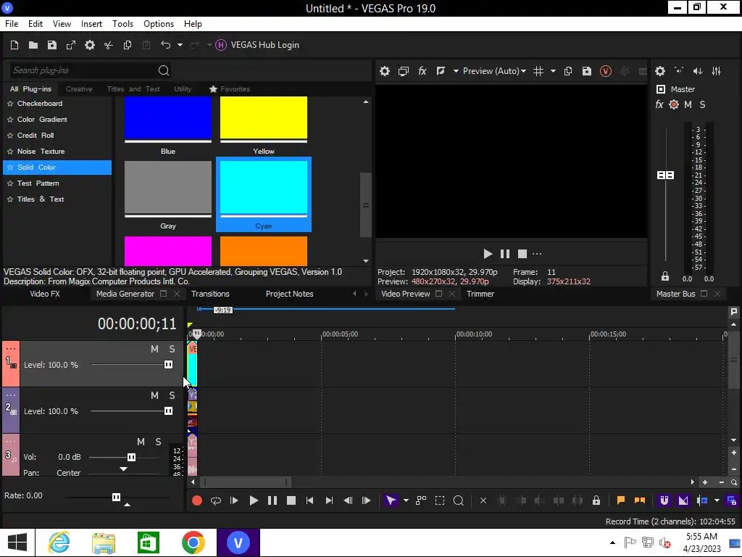Choose the Noise Texture generator
The image size is (742, 557).
(41, 151)
